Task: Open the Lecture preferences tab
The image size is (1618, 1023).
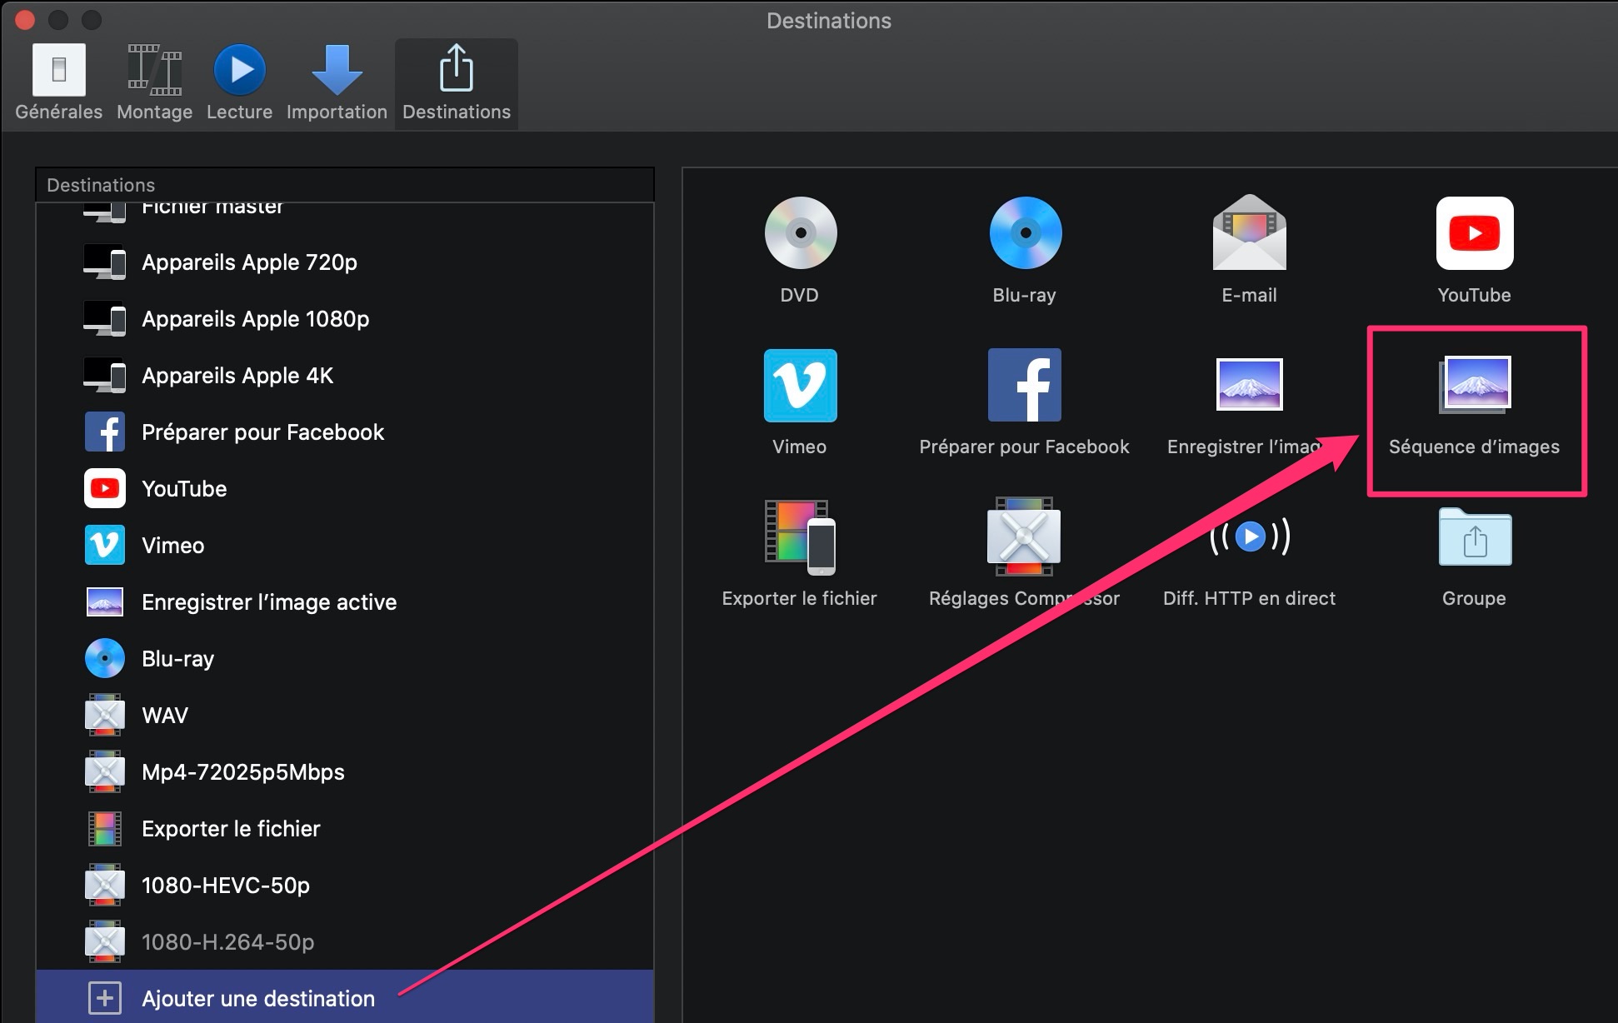Action: (x=240, y=83)
